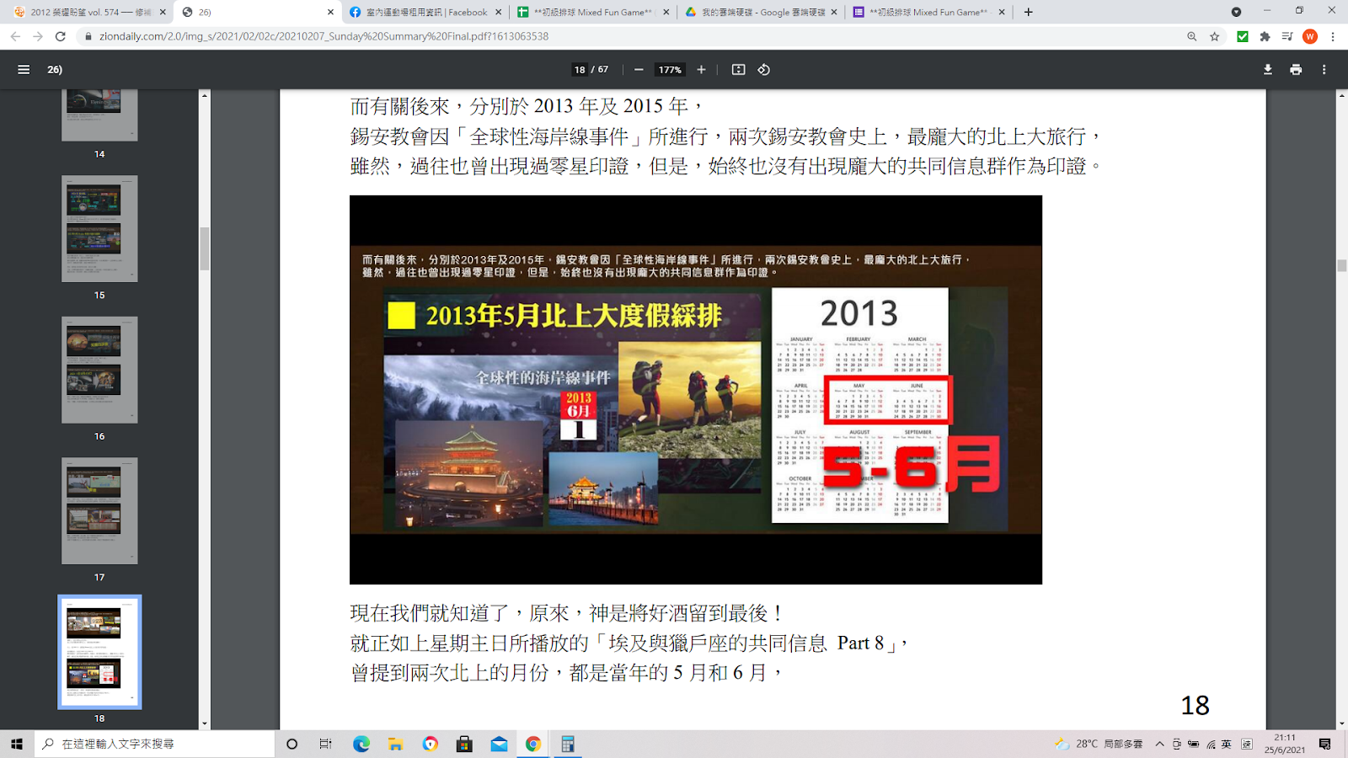Open the browser zoom magnifier icon
This screenshot has height=758, width=1348.
(x=1191, y=36)
